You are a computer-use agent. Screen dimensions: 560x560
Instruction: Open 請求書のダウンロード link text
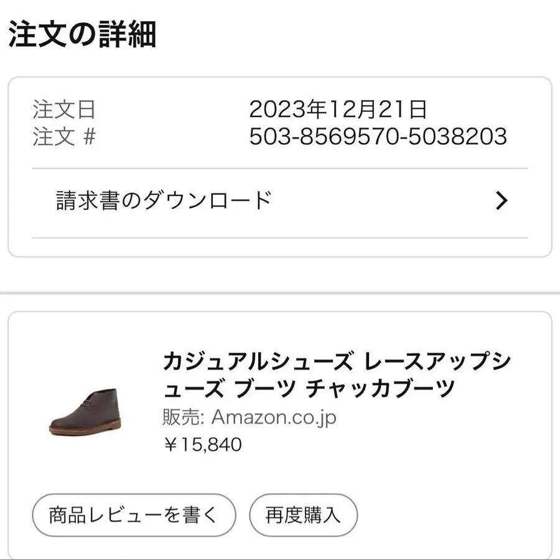click(x=164, y=200)
